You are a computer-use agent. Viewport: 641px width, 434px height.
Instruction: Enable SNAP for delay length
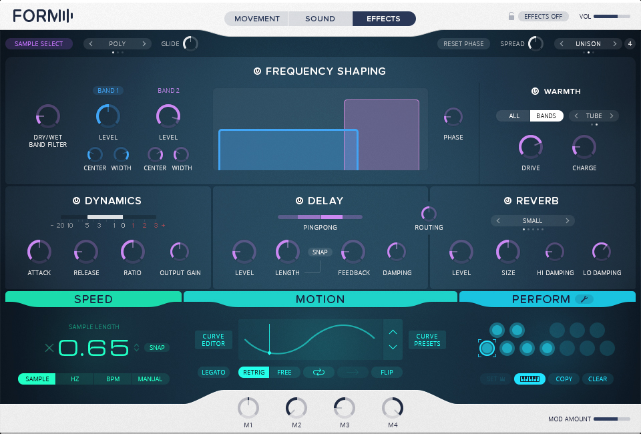pos(320,252)
